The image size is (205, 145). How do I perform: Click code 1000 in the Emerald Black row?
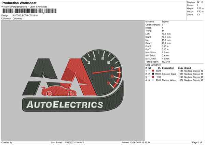[x=181, y=74]
